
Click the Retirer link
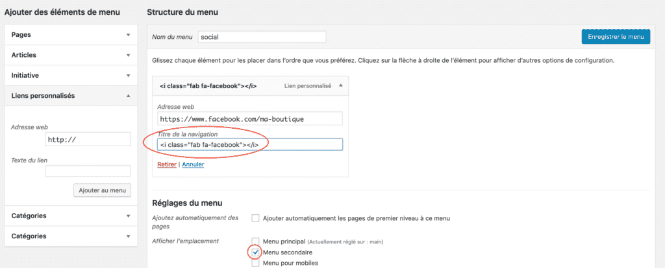167,164
